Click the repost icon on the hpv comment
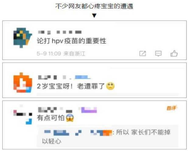The image size is (190, 151). coord(142,54)
